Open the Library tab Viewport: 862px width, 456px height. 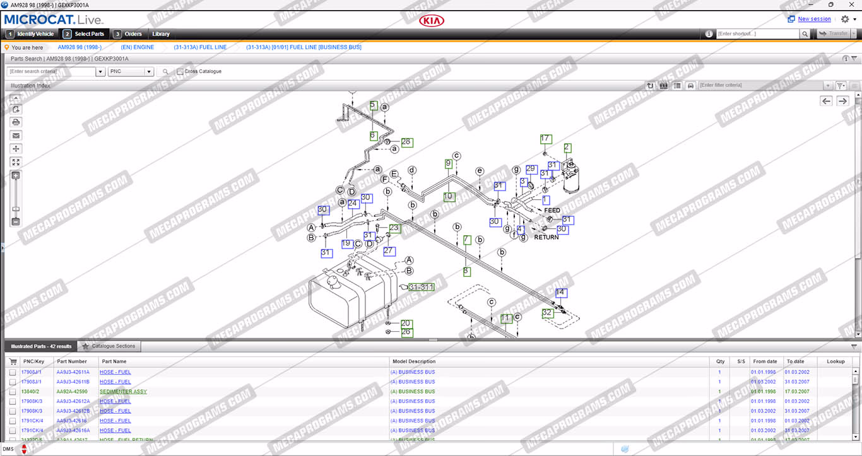tap(161, 34)
